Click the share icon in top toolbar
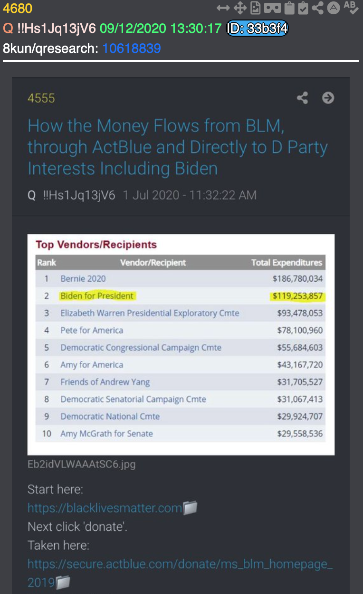 click(318, 8)
